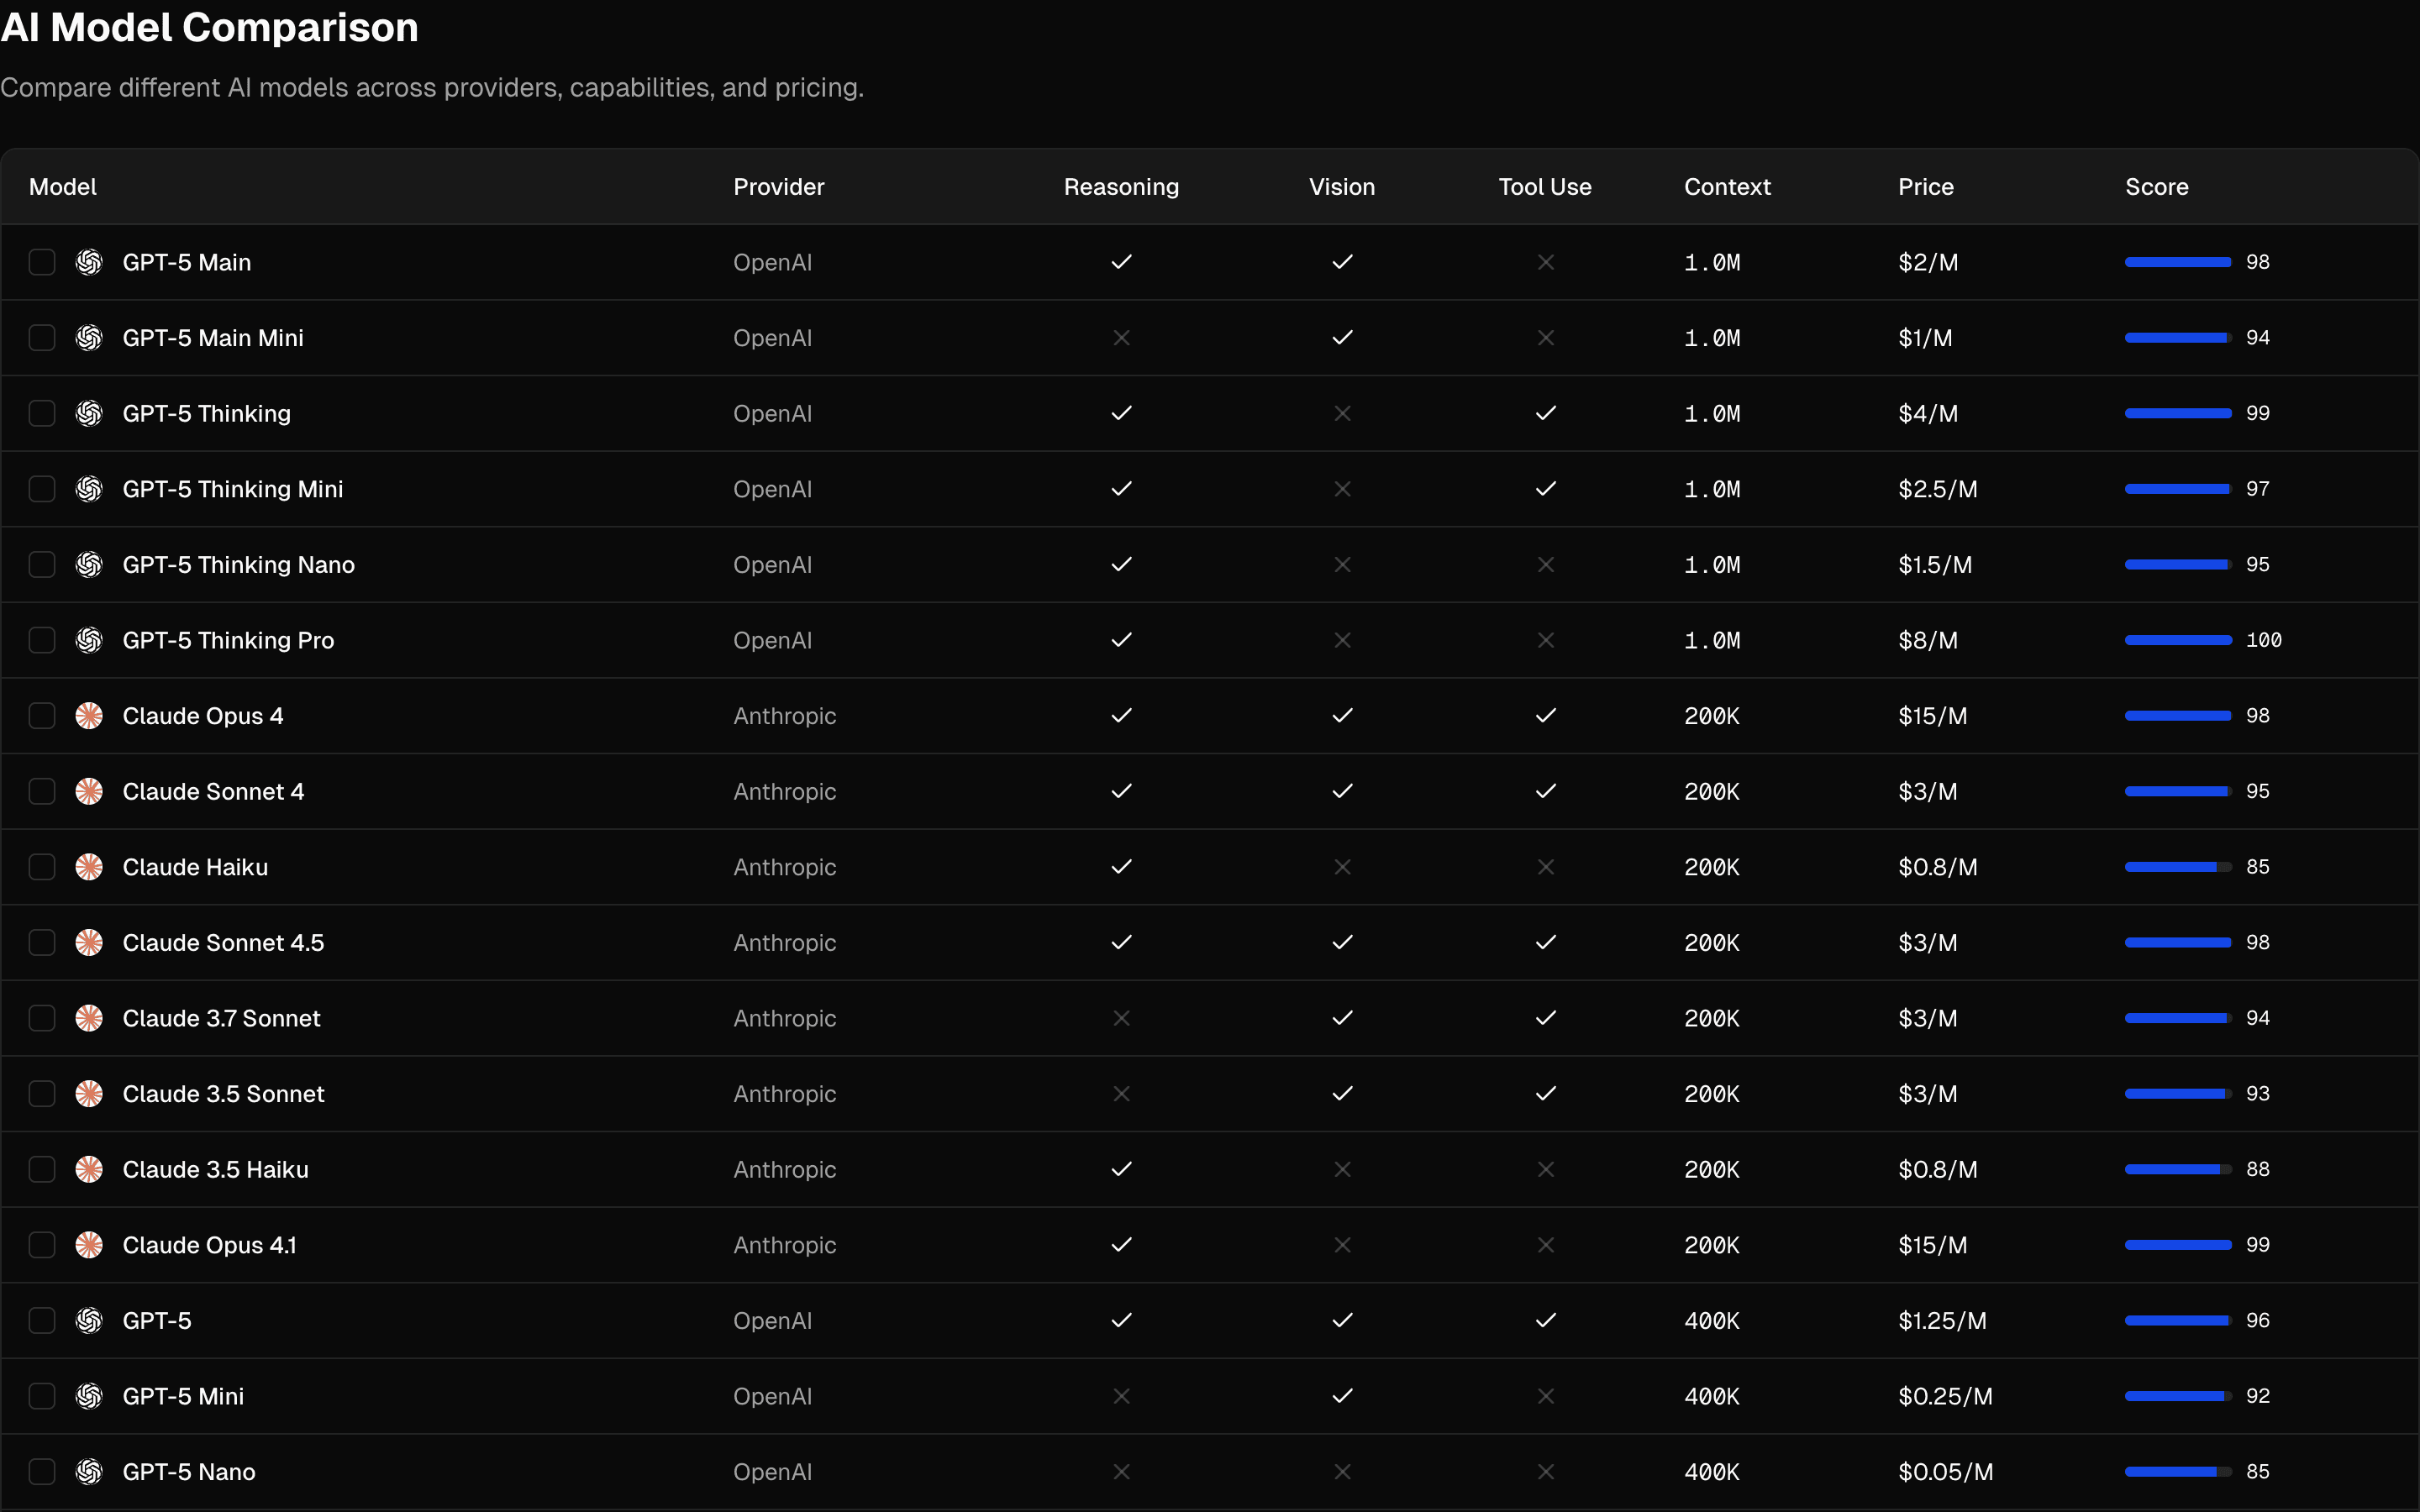Click the Model column header
Image resolution: width=2420 pixels, height=1512 pixels.
tap(63, 186)
